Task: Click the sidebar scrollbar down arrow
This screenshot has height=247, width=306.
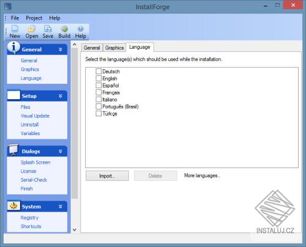Action: click(x=75, y=230)
